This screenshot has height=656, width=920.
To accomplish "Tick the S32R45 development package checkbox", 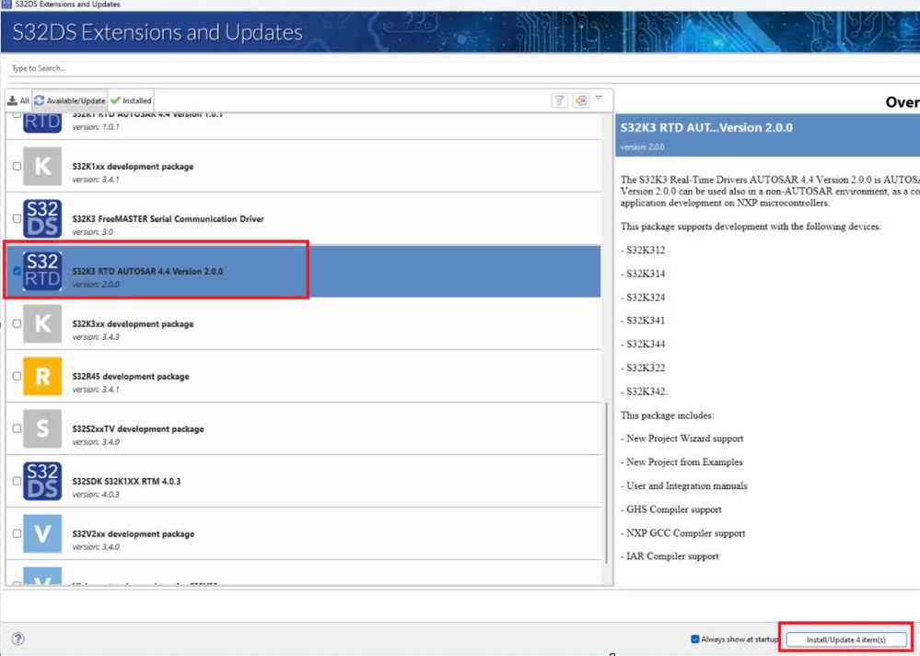I will [17, 376].
